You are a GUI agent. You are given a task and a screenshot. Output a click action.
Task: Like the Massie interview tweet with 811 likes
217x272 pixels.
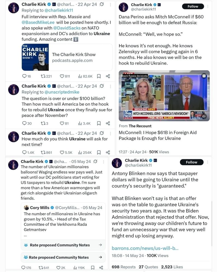point(65,76)
